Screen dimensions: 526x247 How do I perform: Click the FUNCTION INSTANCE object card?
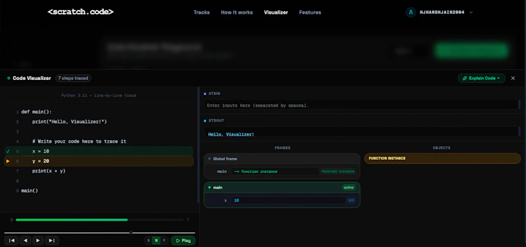coord(442,159)
